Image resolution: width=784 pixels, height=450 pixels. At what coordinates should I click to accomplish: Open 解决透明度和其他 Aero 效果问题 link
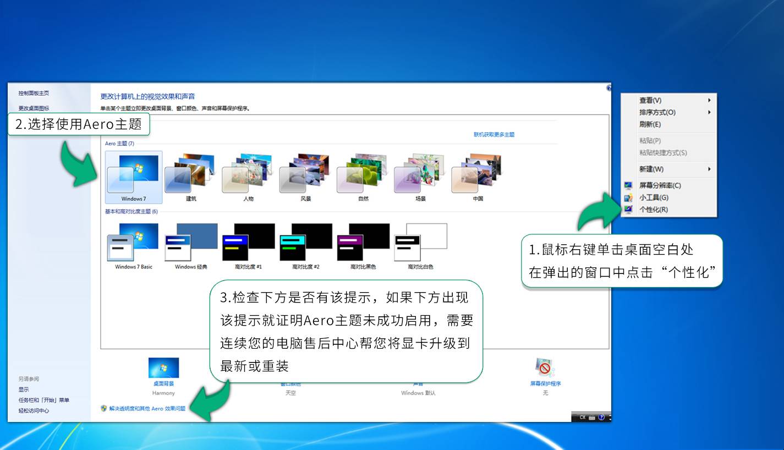[x=147, y=409]
